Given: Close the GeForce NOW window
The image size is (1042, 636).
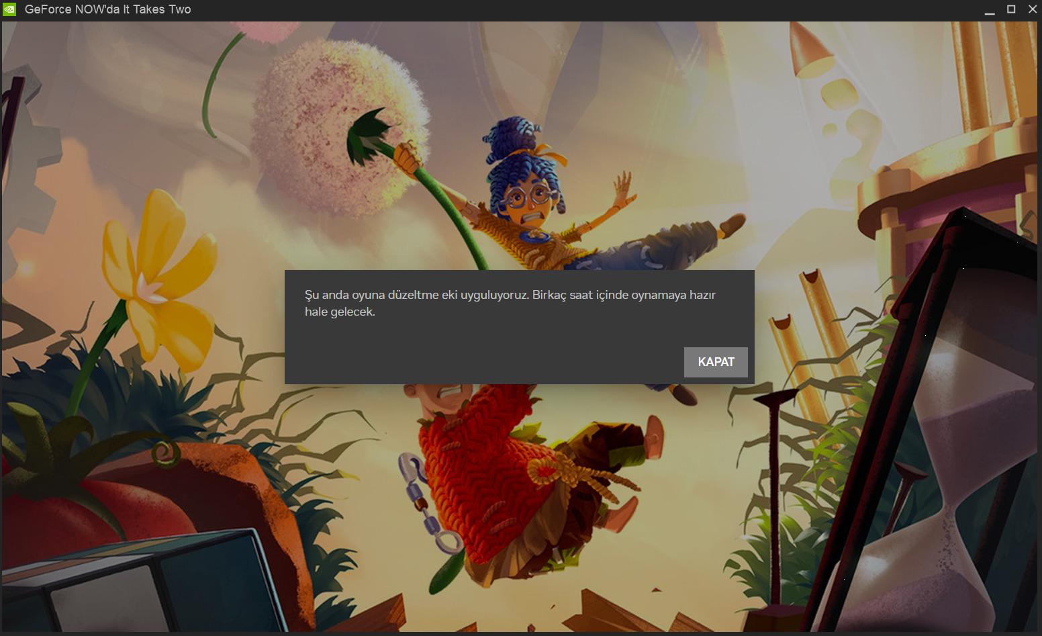Looking at the screenshot, I should pyautogui.click(x=1033, y=9).
